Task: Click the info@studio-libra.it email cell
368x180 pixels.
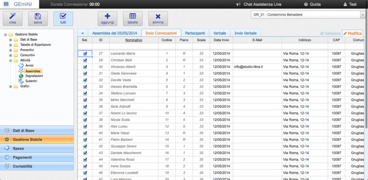Action: click(257, 67)
